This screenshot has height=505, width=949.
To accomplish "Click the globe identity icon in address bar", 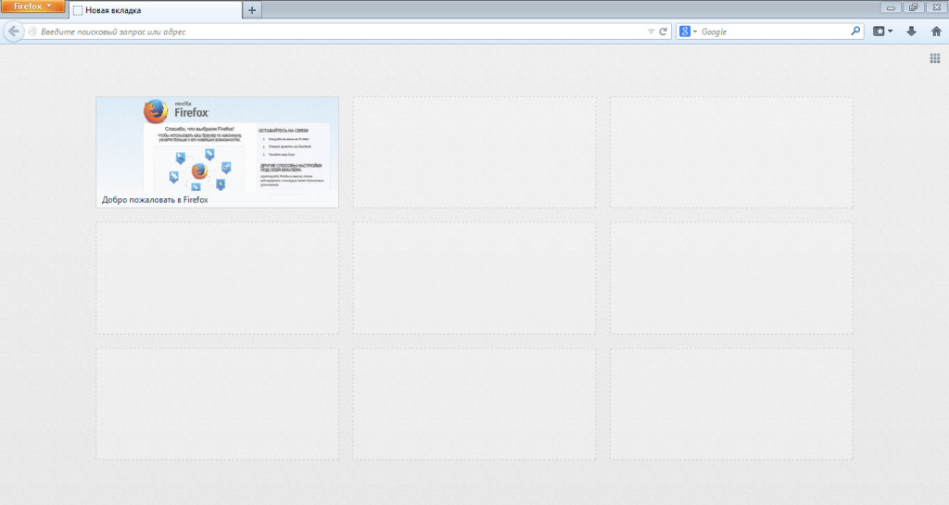I will pos(32,32).
